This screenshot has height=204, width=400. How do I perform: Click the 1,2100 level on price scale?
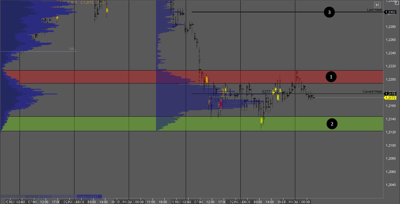pyautogui.click(x=391, y=145)
